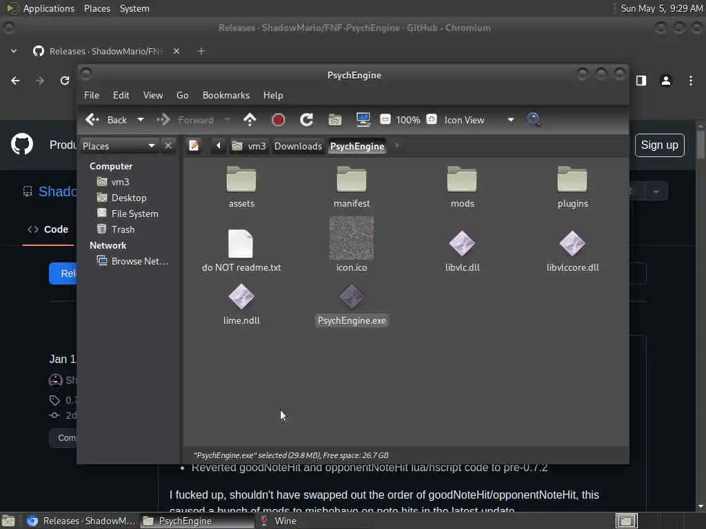This screenshot has height=529, width=706.
Task: Go back using the Back arrow icon
Action: [x=92, y=120]
